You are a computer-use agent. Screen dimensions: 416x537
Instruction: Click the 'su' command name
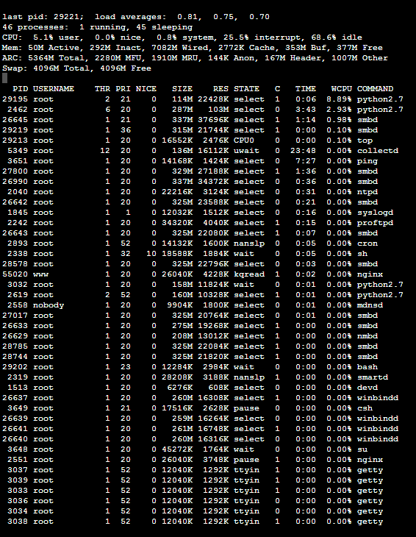[x=362, y=449]
